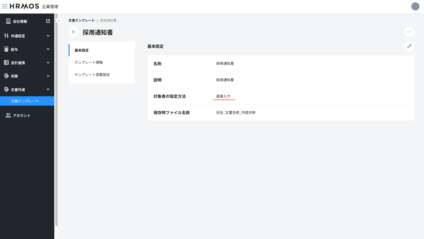Collapse the 文書作成 section

coord(48,90)
